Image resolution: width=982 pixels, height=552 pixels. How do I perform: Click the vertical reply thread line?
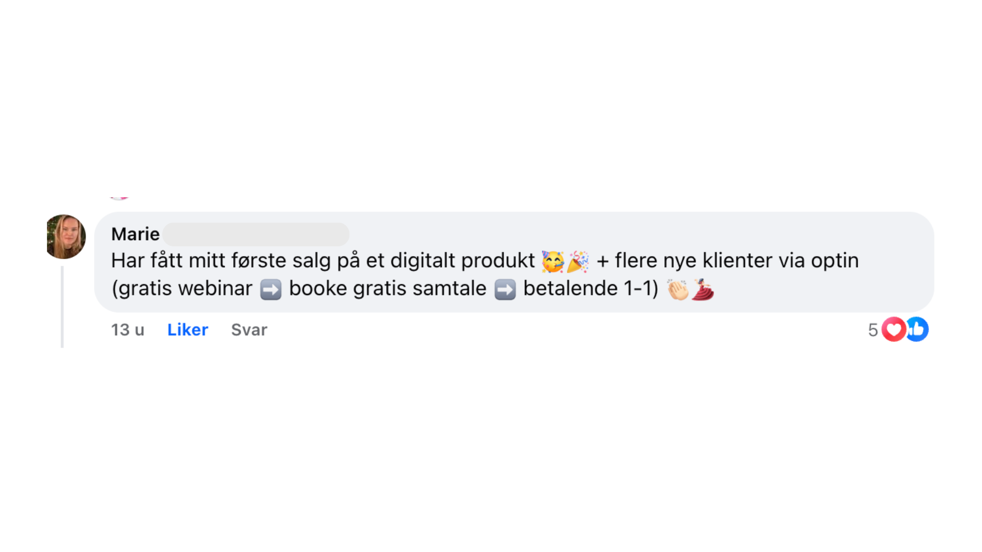tap(62, 307)
